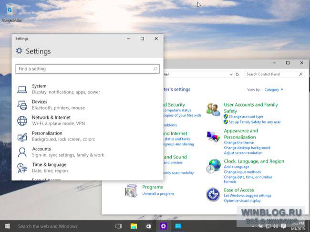The image size is (310, 232).
Task: Open Devices settings category
Action: click(88, 105)
